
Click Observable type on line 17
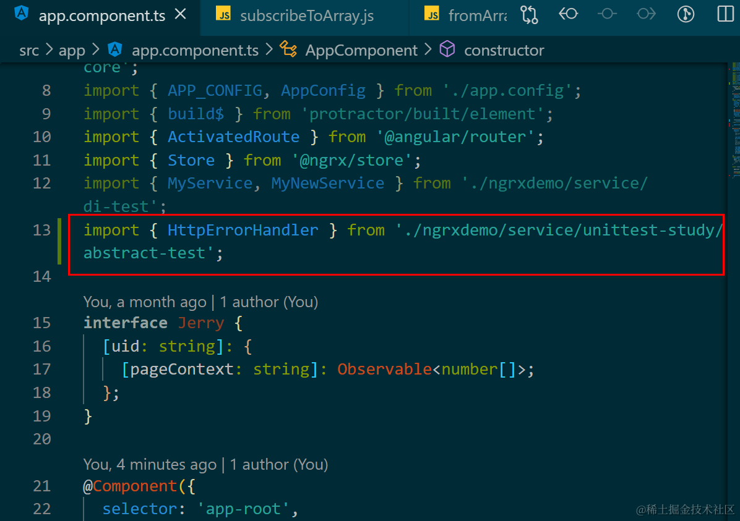384,369
